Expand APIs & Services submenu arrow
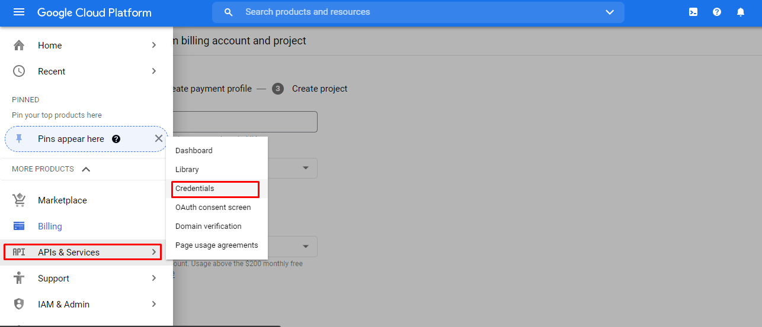This screenshot has width=762, height=327. [x=154, y=252]
